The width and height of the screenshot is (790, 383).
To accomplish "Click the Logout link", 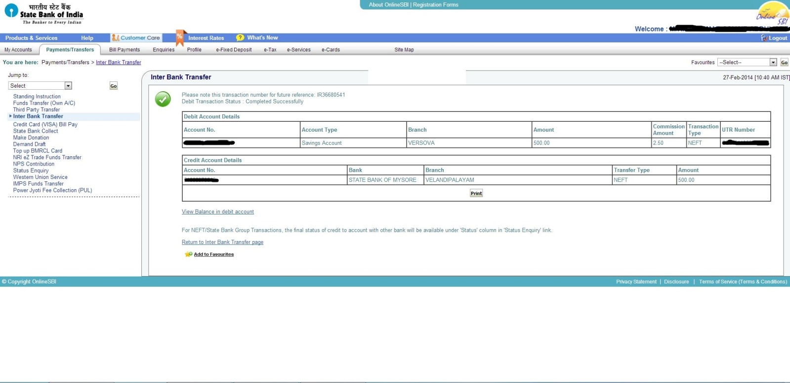I will coord(778,38).
